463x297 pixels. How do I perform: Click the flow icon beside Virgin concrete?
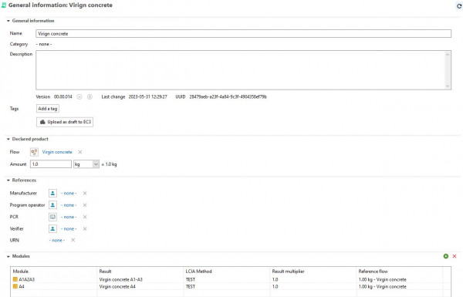(34, 152)
